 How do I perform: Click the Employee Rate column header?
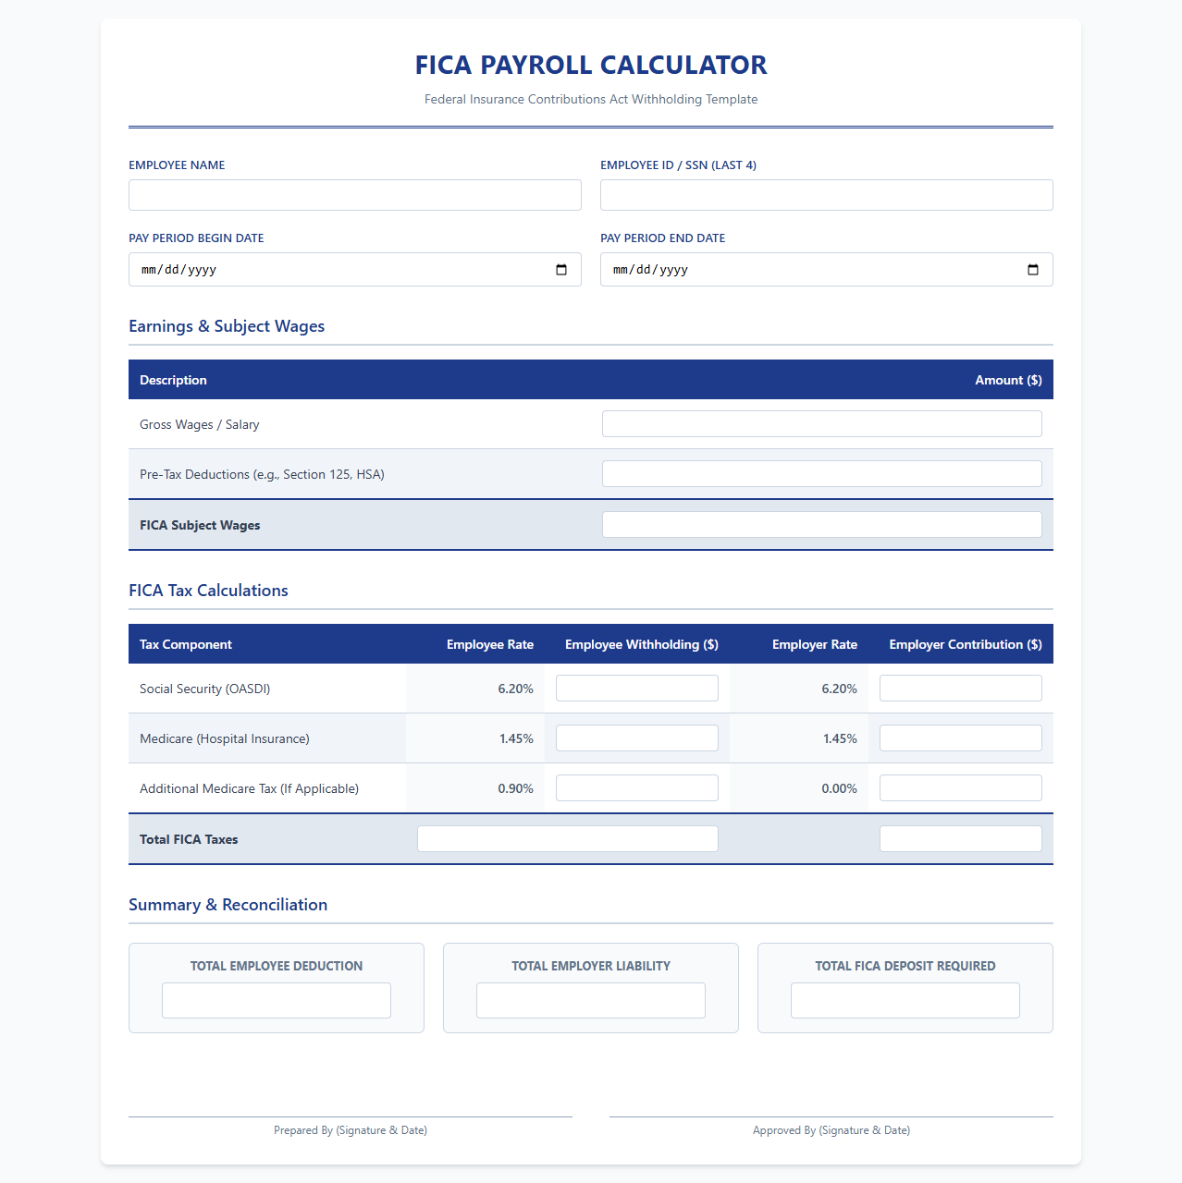pyautogui.click(x=490, y=644)
